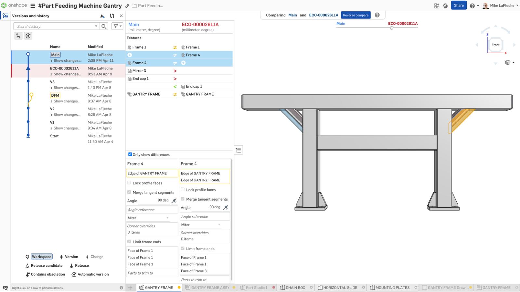The width and height of the screenshot is (520, 292).
Task: Toggle Limit frame ends in ECO column
Action: click(183, 249)
